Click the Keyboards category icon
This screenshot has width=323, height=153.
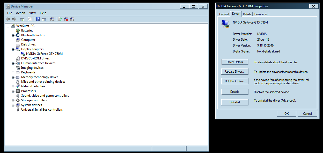(x=18, y=72)
